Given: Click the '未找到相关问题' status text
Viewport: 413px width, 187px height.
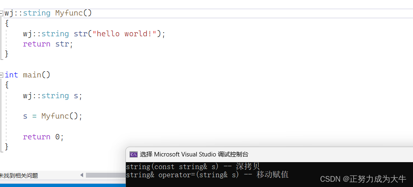Looking at the screenshot, I should click(x=19, y=176).
